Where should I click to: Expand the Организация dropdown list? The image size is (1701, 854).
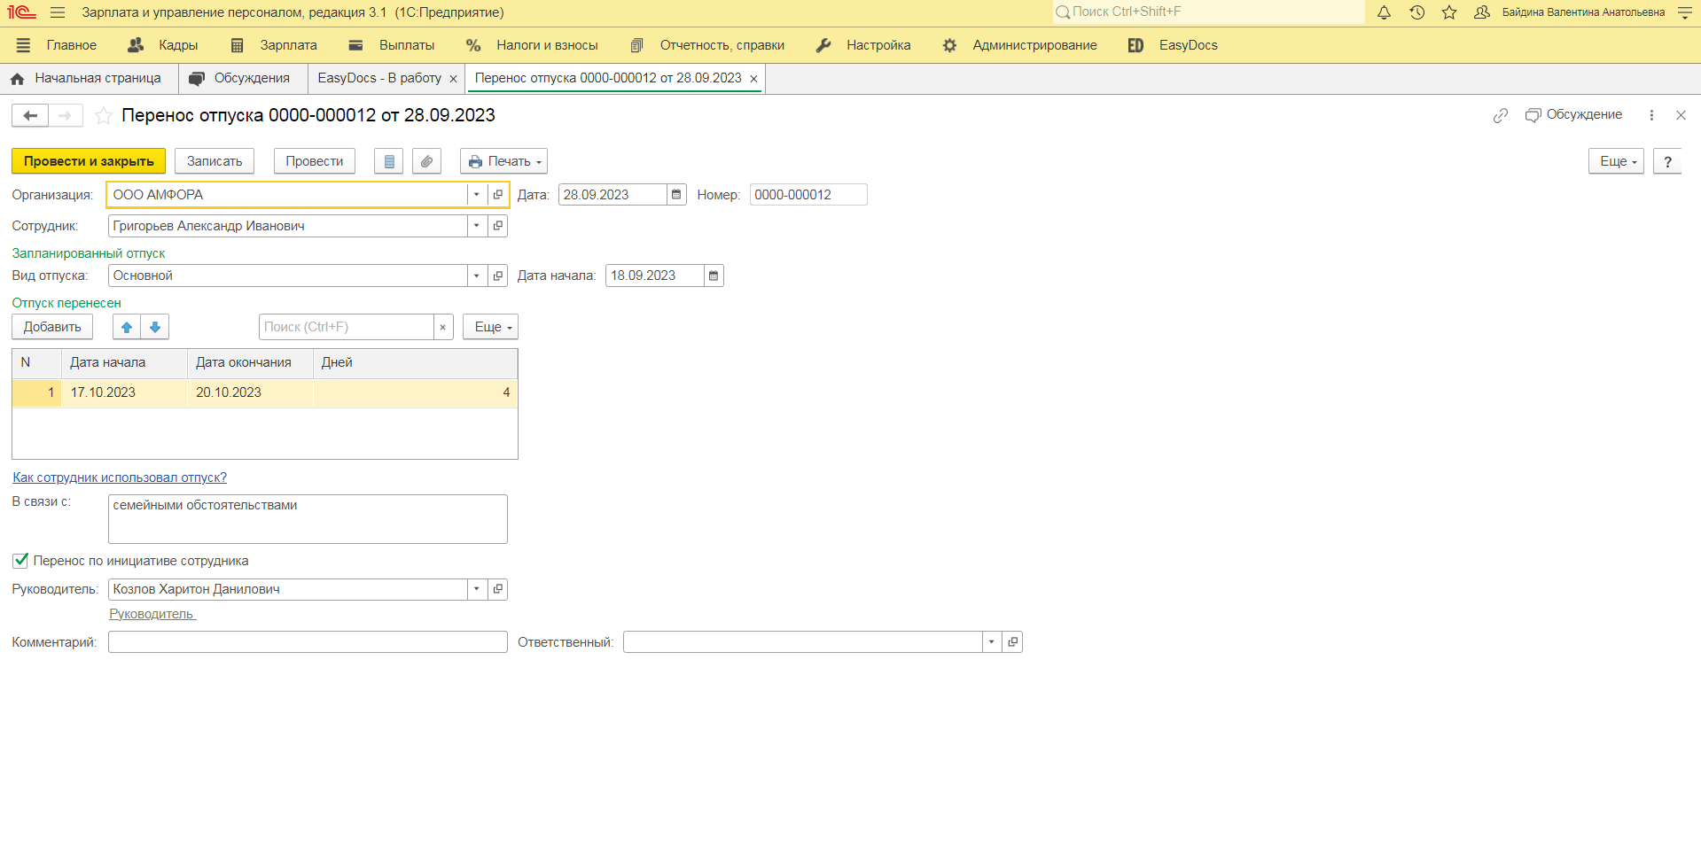(477, 195)
